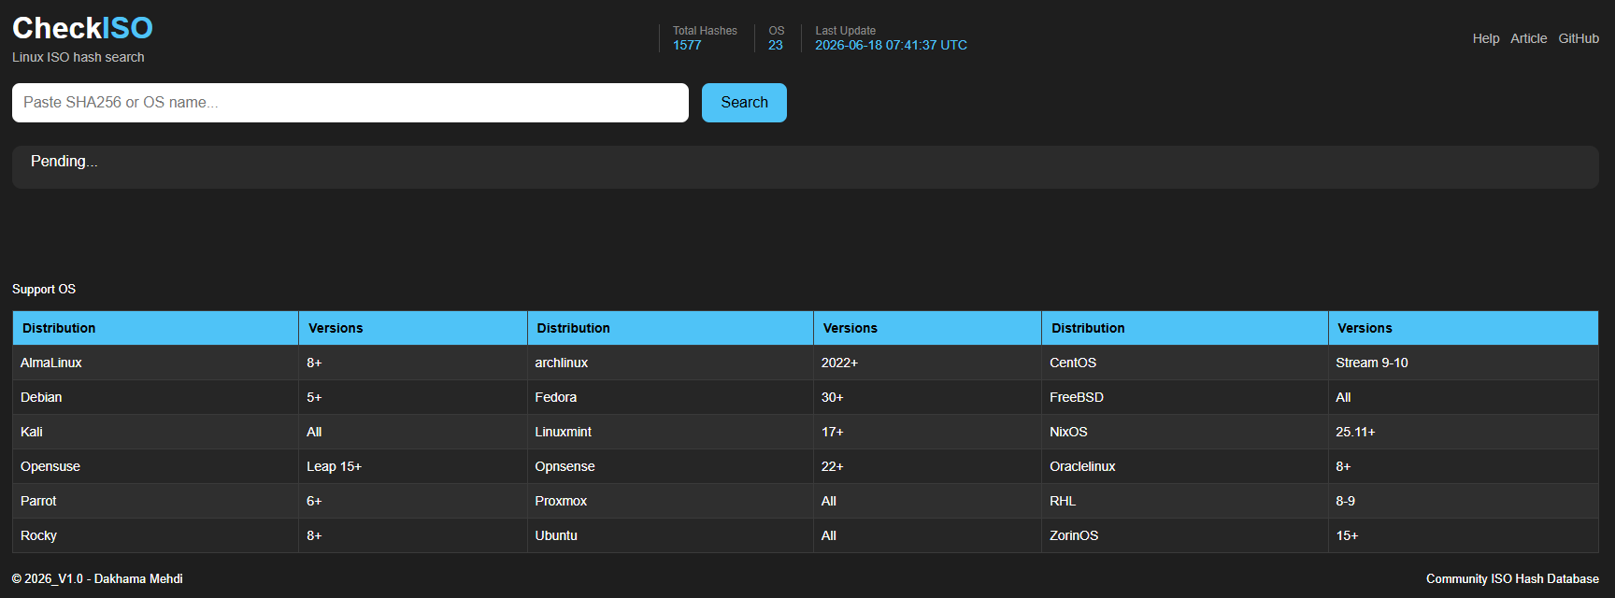
Task: Focus the SHA256 or OS name search field
Action: click(x=350, y=103)
